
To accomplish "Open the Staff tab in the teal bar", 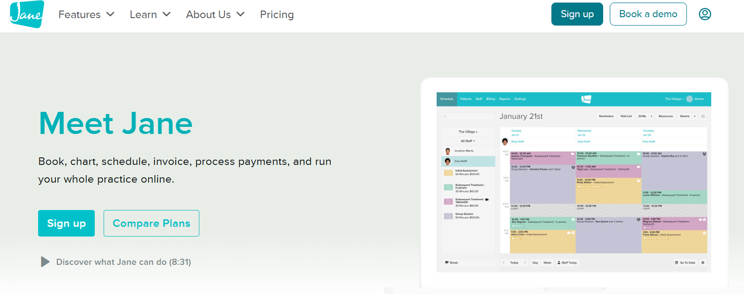I will point(479,99).
